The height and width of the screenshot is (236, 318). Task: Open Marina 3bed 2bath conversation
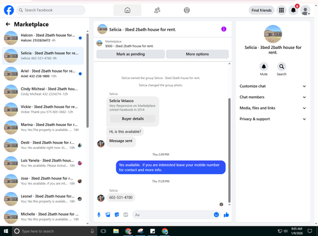tap(43, 127)
